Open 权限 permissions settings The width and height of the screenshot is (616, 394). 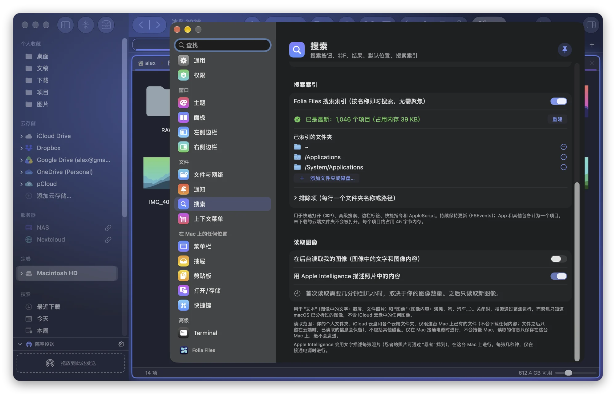coord(222,75)
